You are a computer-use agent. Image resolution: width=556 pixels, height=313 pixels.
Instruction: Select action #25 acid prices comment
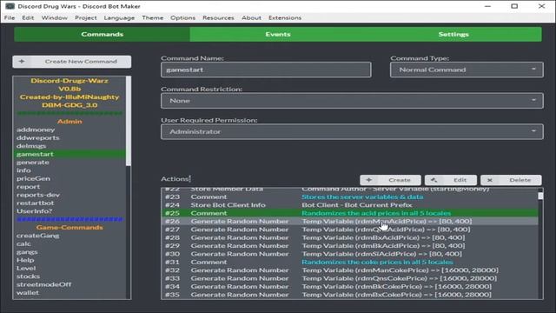click(x=349, y=213)
